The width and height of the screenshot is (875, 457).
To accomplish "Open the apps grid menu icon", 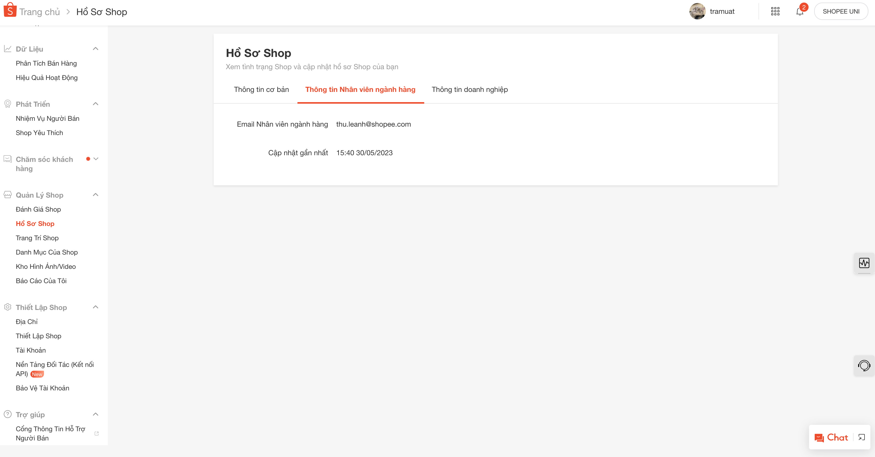I will (x=775, y=11).
